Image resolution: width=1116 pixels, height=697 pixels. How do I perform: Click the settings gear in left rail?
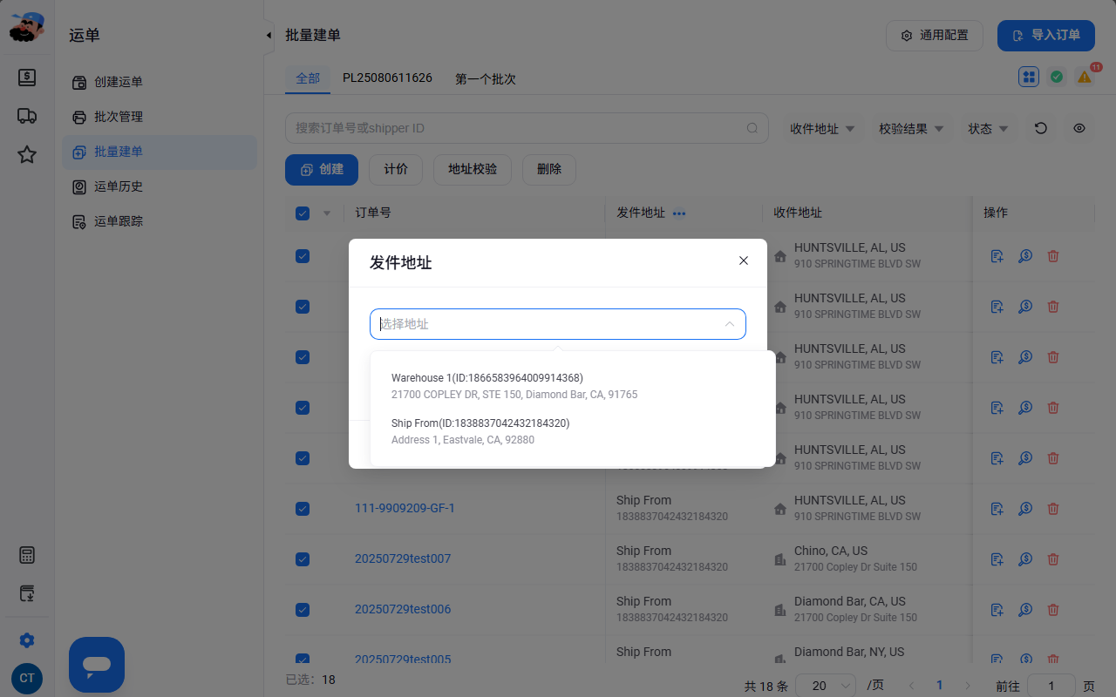27,640
